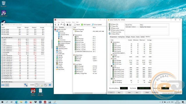This screenshot has width=186, height=104.
Task: Click the AIDA64 icon in taskbar
Action: coord(45,102)
